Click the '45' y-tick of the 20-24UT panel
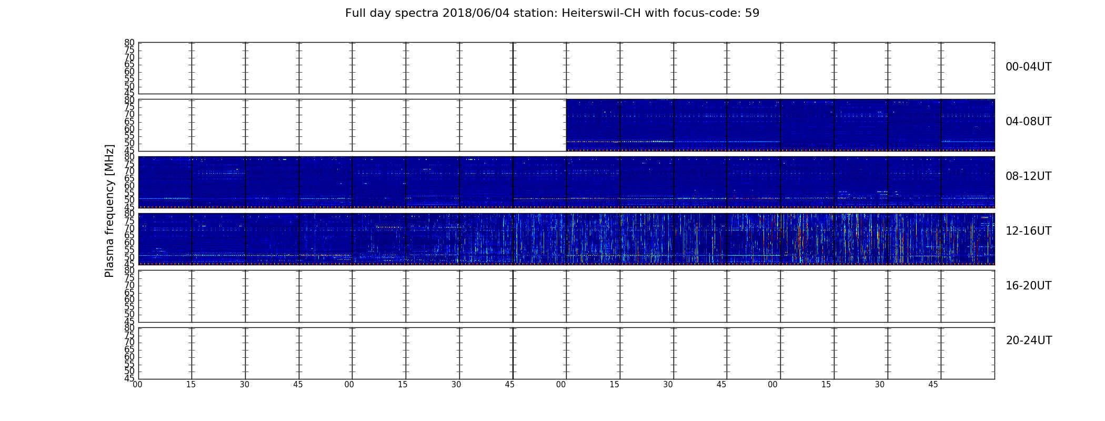 tap(129, 378)
